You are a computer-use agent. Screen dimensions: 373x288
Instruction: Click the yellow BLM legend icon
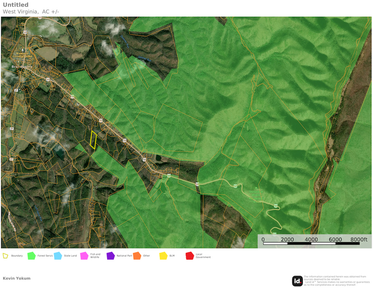pos(163,256)
